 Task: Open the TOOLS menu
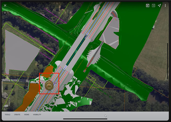click(x=7, y=115)
